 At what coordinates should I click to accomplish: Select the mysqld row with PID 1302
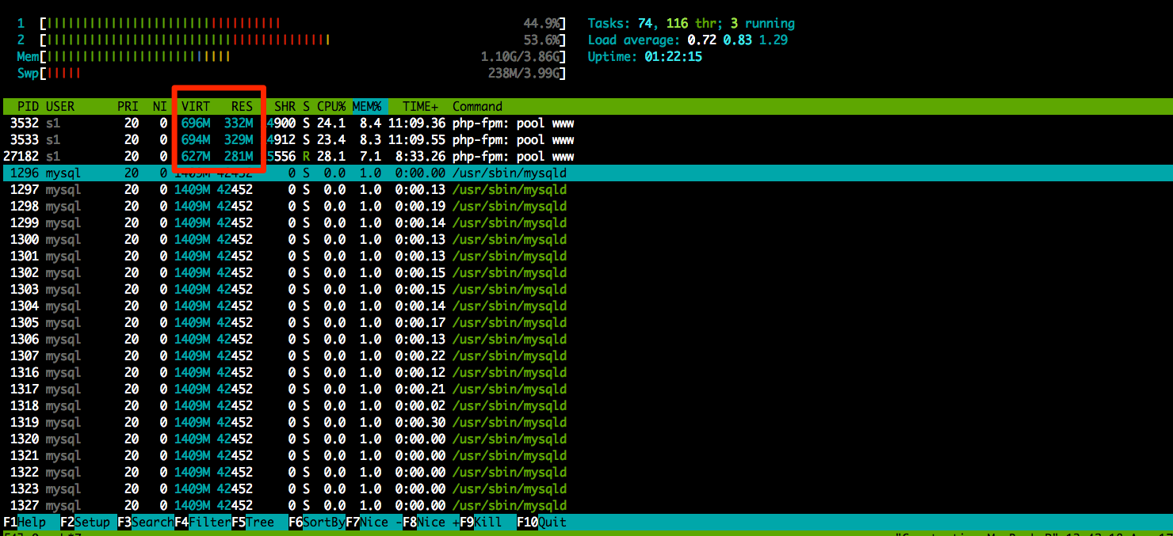click(586, 272)
